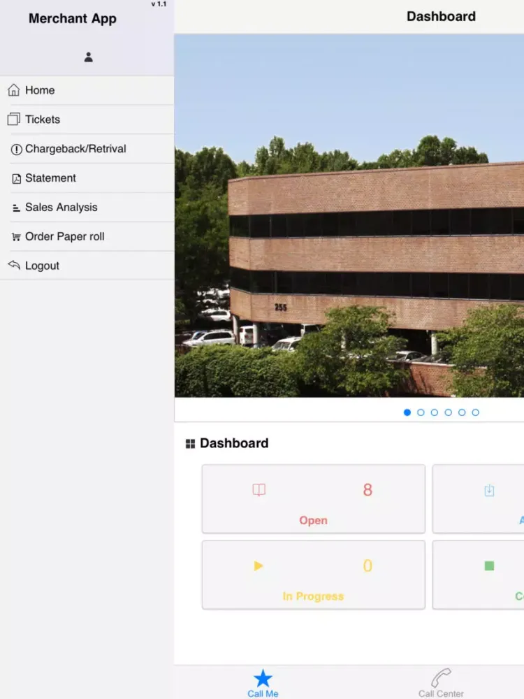The height and width of the screenshot is (699, 524).
Task: Click the Tickets stacked-pages icon
Action: [14, 119]
